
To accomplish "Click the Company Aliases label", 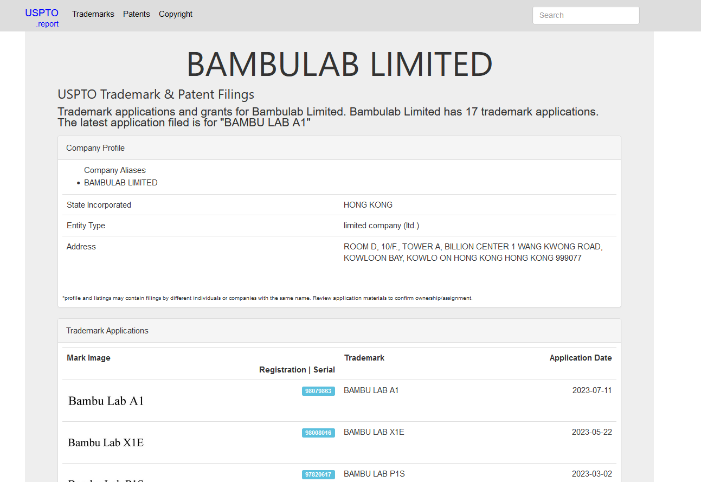I will (115, 170).
